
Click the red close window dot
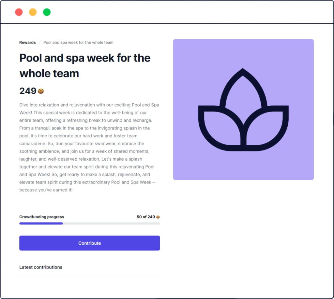point(19,12)
